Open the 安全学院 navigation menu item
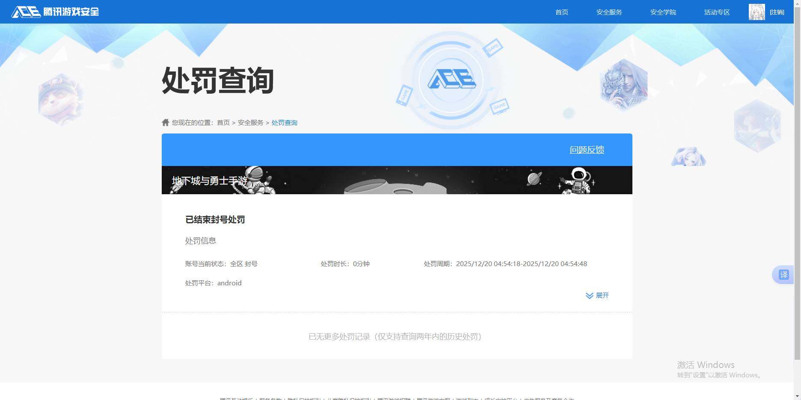The height and width of the screenshot is (400, 801). [663, 12]
